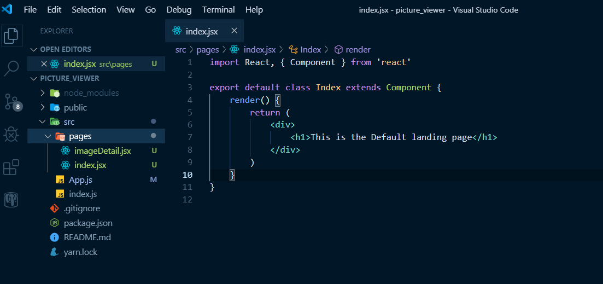The height and width of the screenshot is (284, 603).
Task: Click the src folder icon
Action: point(55,122)
